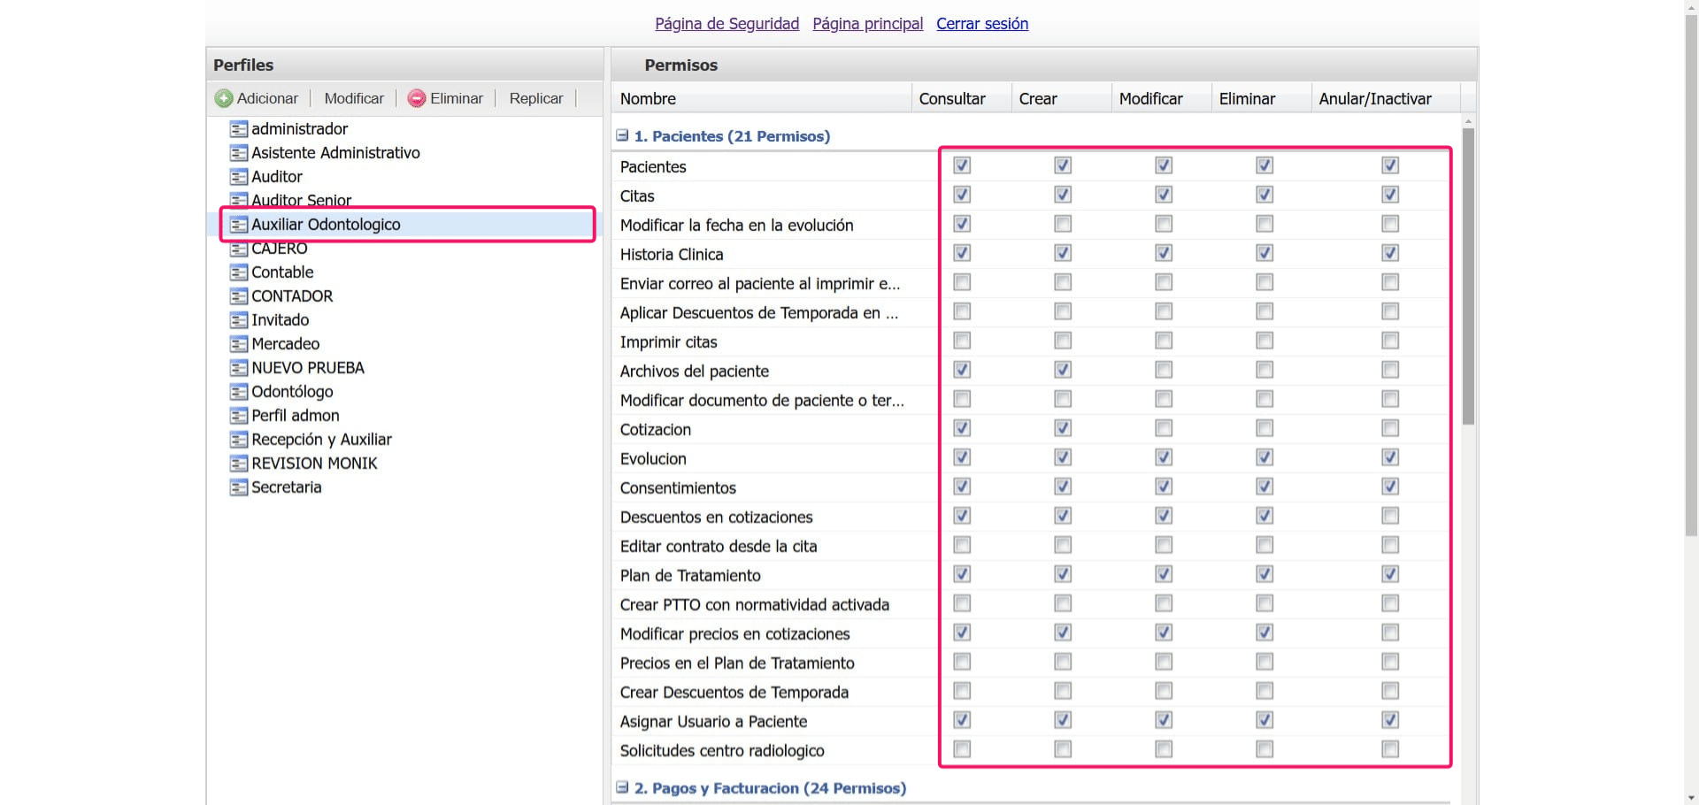Viewport: 1699px width, 805px height.
Task: Click the administrador profile icon
Action: coord(238,129)
